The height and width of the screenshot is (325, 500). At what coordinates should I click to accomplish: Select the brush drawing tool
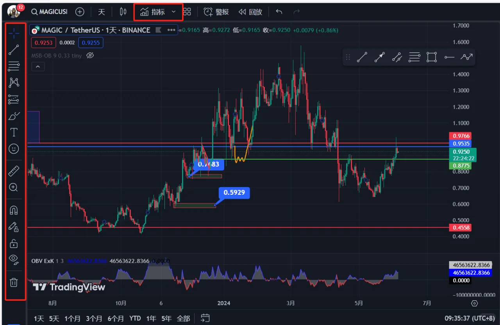click(14, 116)
